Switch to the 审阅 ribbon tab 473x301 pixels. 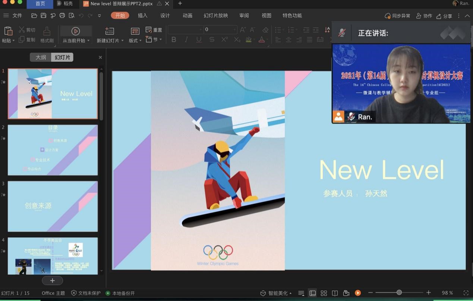244,16
